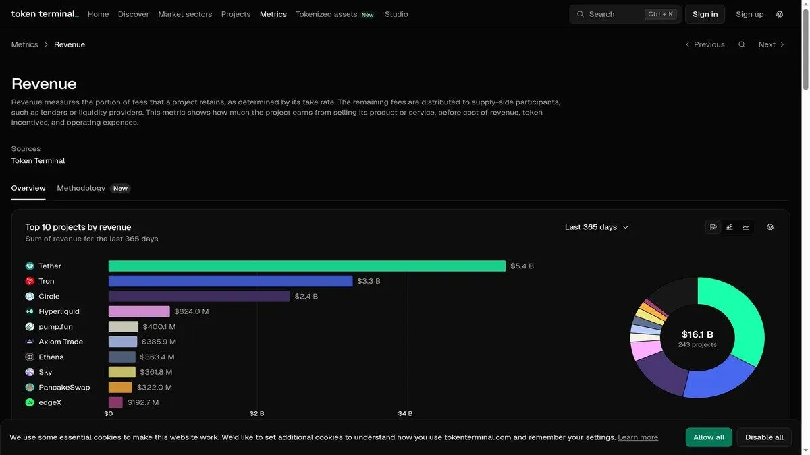Screen dimensions: 810x455
Task: Open the Home menu item
Action: tap(98, 14)
